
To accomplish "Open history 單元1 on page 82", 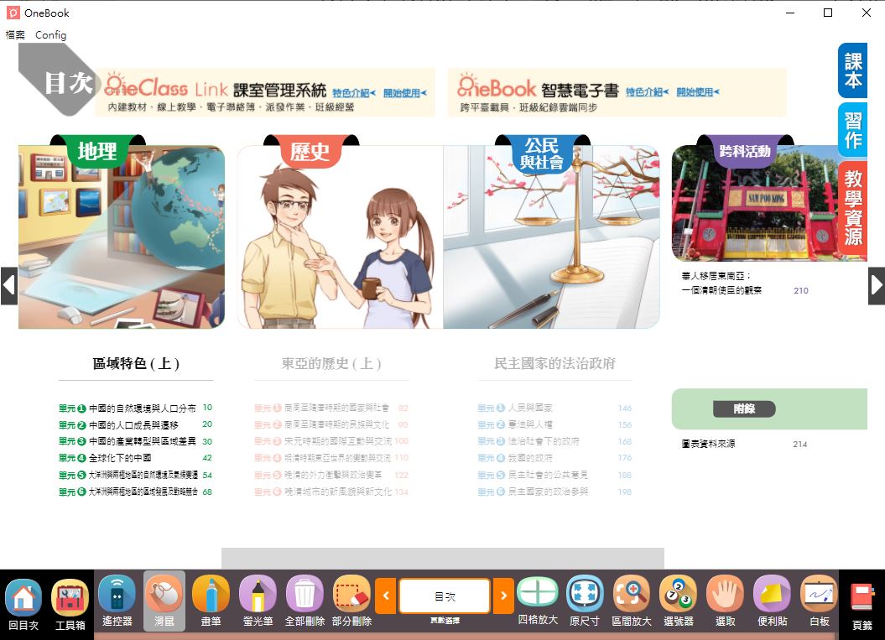I will pyautogui.click(x=331, y=408).
